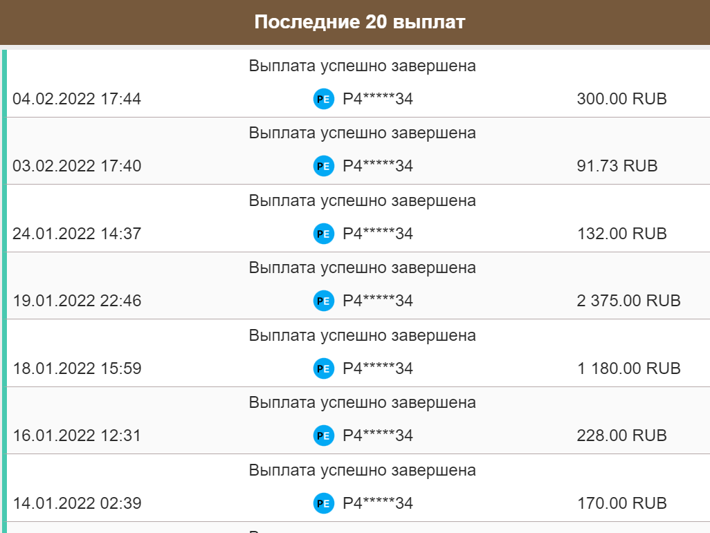This screenshot has width=710, height=533.
Task: Click the status text above the 03.02.2022 payout
Action: pyautogui.click(x=362, y=133)
